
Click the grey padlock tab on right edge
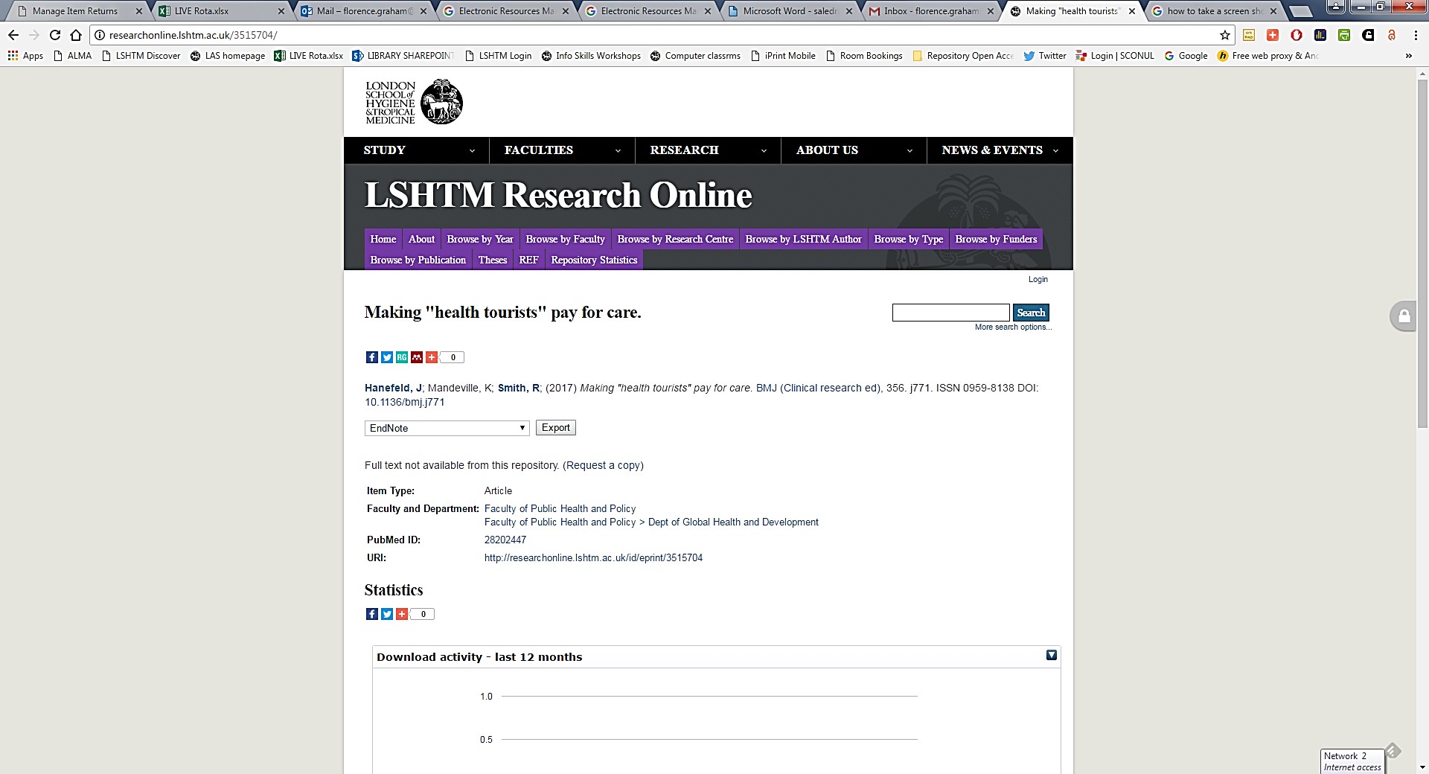click(x=1404, y=316)
